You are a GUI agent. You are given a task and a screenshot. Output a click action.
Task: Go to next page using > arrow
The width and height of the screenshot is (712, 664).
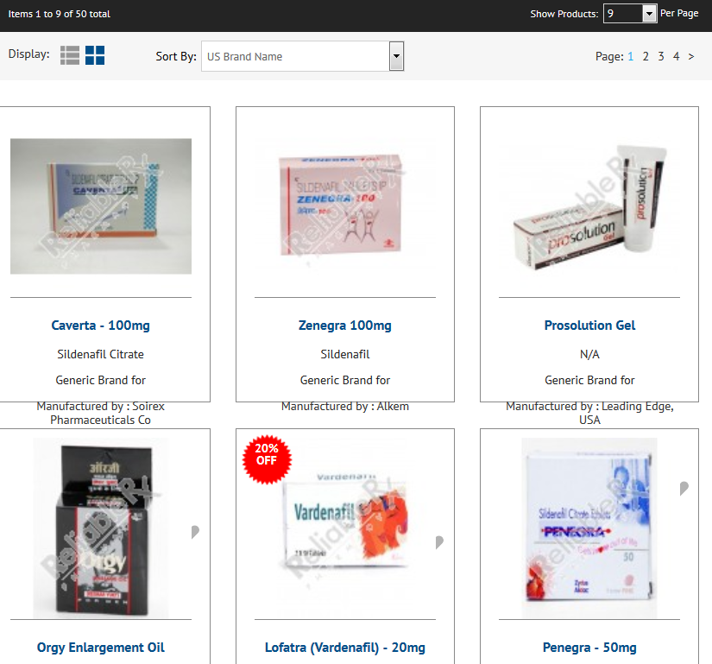691,56
